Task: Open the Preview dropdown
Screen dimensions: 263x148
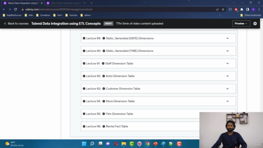Action: (241, 23)
